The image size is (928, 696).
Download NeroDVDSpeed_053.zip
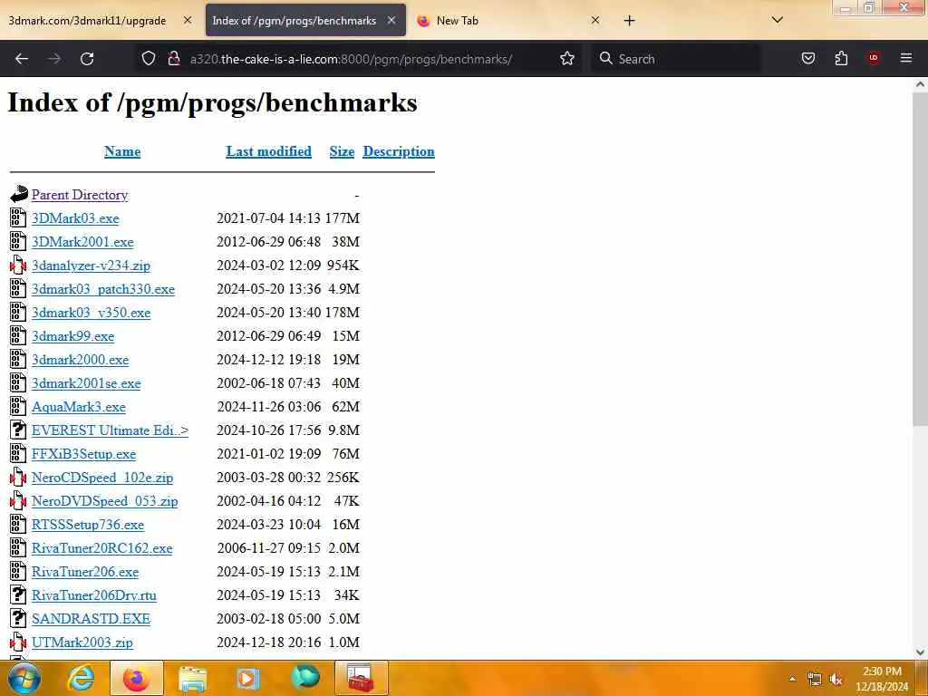tap(105, 501)
